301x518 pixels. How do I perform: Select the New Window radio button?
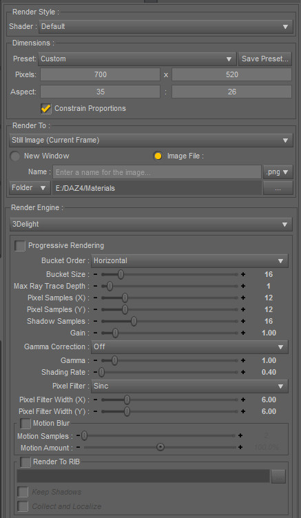pos(15,156)
